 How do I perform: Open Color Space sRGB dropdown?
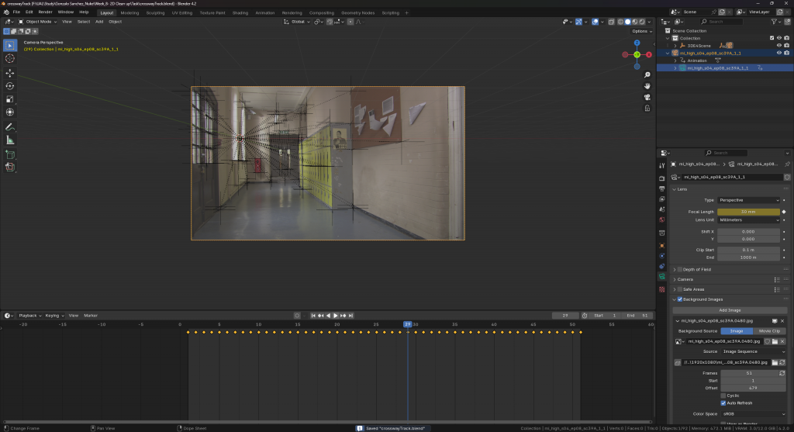coord(753,413)
